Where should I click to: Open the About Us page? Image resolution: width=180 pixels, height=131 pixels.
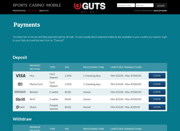click(44, 11)
